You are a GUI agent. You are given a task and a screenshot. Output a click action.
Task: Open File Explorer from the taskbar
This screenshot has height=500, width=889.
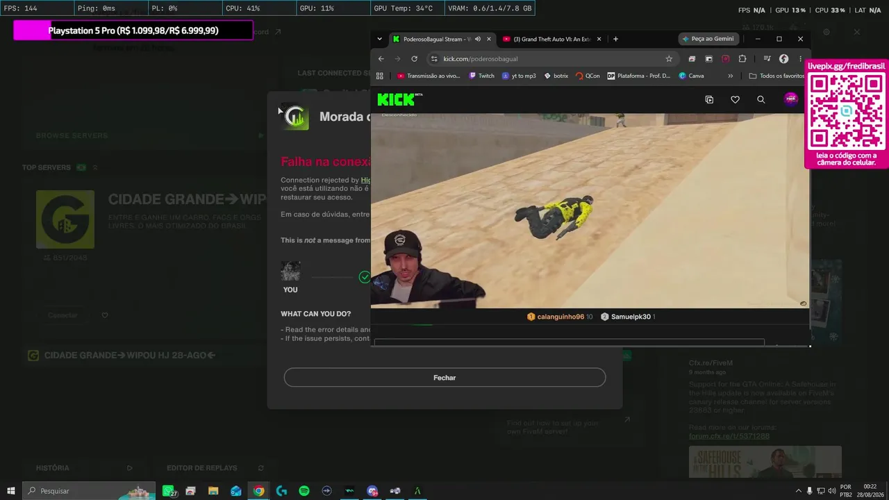213,491
